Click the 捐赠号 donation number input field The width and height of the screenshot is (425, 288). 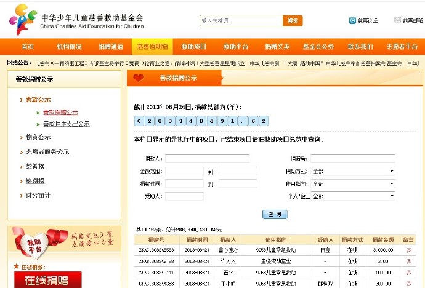(x=353, y=159)
